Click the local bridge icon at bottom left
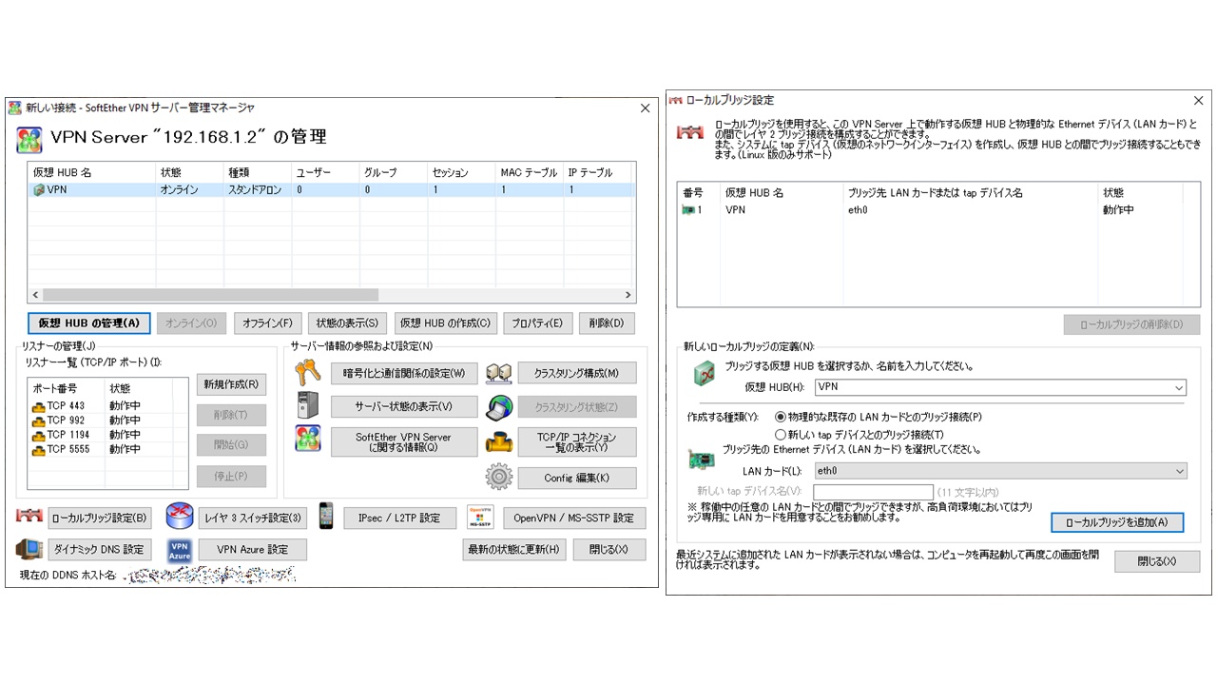The height and width of the screenshot is (685, 1217). pos(29,516)
